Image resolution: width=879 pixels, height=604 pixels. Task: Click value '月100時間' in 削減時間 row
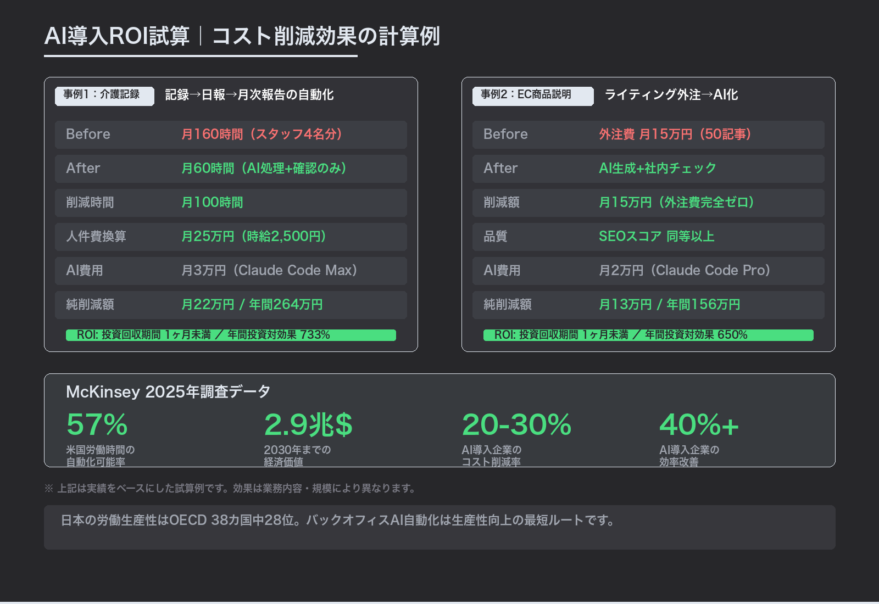click(x=212, y=203)
